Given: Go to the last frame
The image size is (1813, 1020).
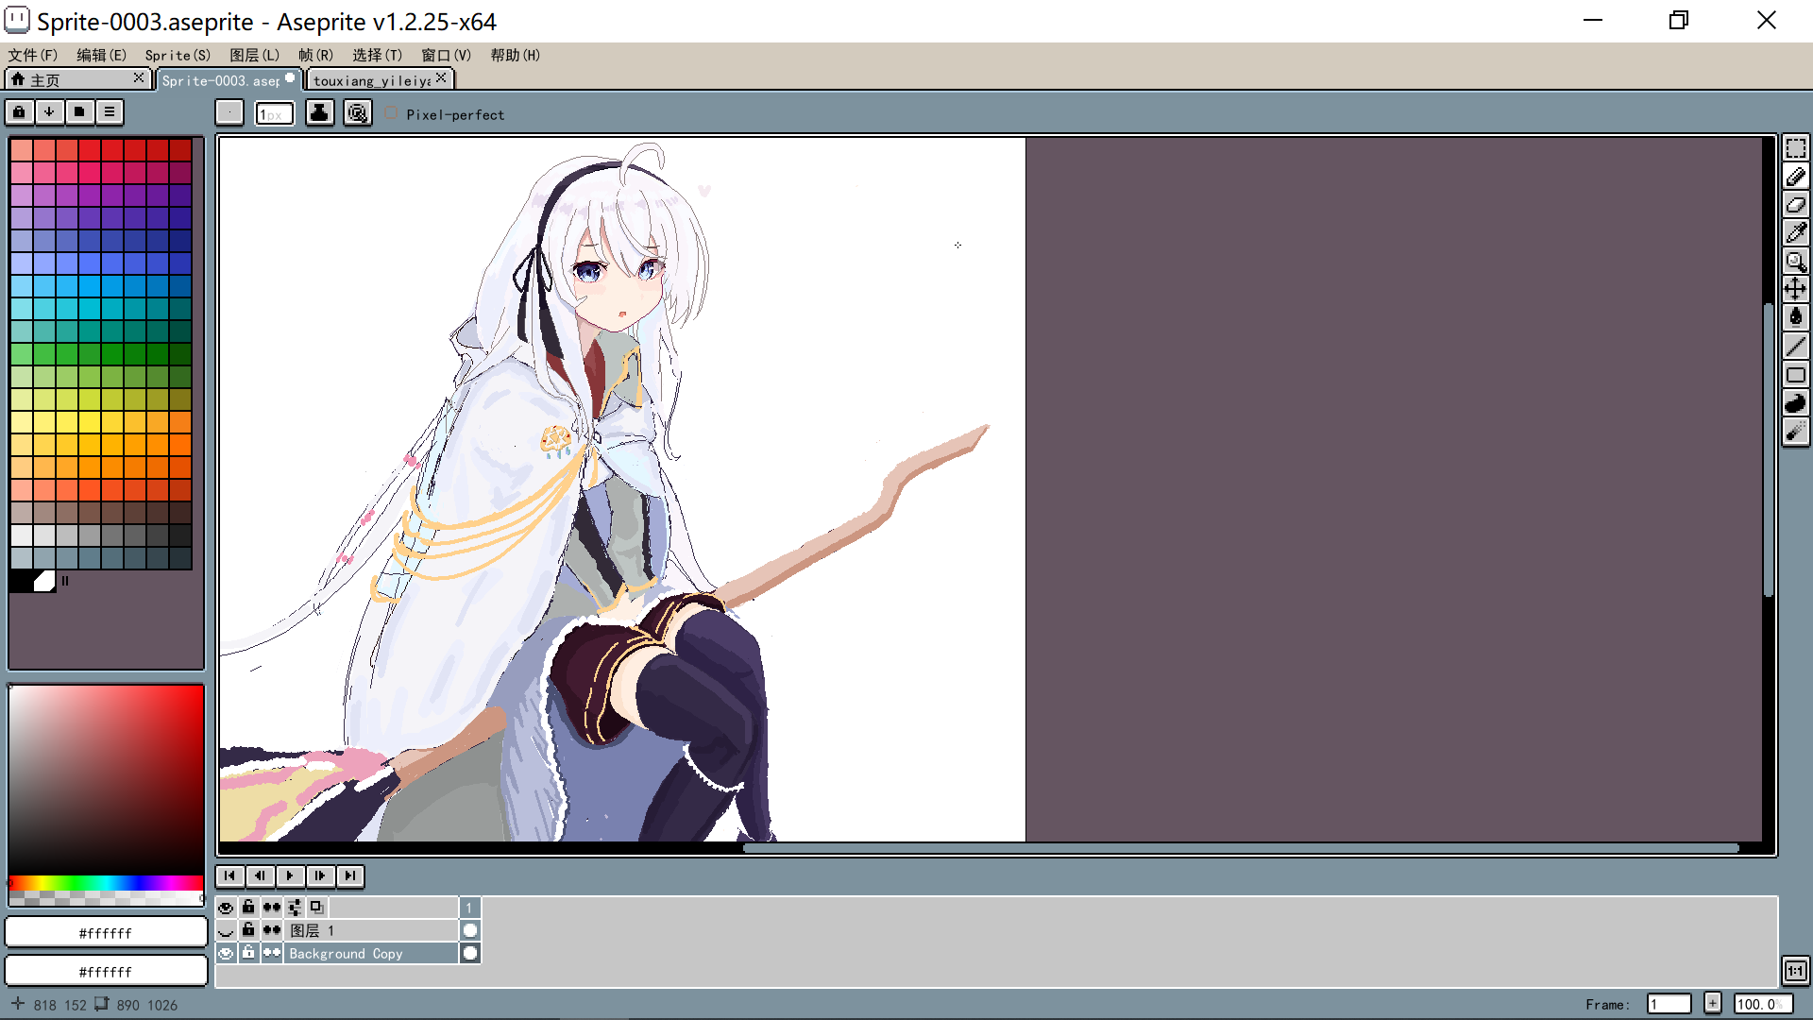Looking at the screenshot, I should [x=350, y=876].
